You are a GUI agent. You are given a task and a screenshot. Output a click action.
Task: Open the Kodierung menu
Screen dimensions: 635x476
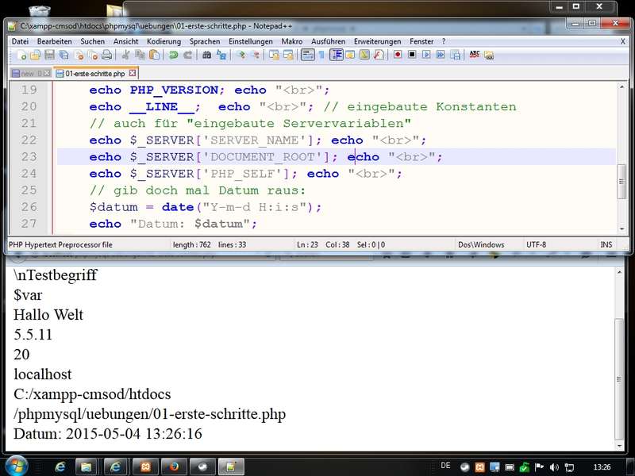click(x=164, y=41)
